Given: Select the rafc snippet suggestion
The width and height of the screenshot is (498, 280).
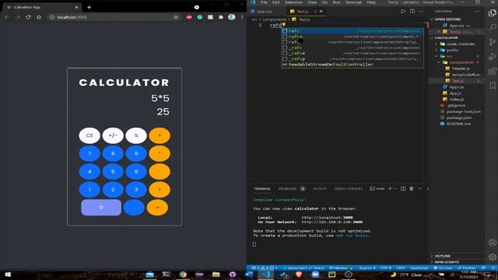Looking at the screenshot, I should [x=352, y=31].
